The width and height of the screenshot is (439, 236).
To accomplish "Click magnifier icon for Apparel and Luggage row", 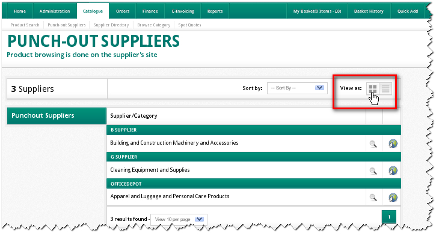I will click(x=373, y=198).
